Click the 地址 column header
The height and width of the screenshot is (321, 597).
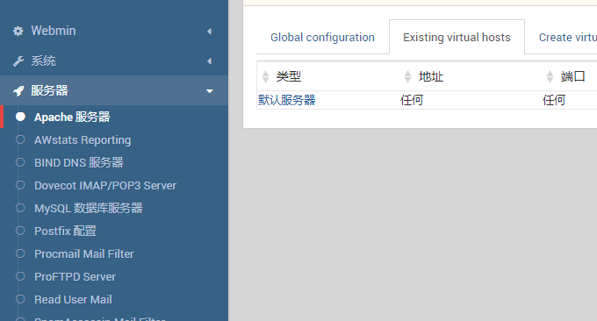point(431,76)
